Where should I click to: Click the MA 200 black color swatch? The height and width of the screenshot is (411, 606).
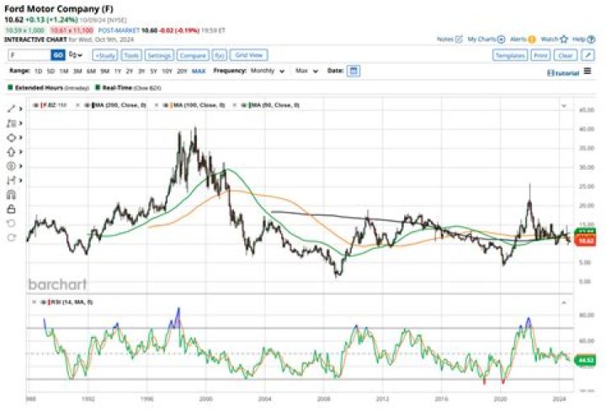point(93,105)
